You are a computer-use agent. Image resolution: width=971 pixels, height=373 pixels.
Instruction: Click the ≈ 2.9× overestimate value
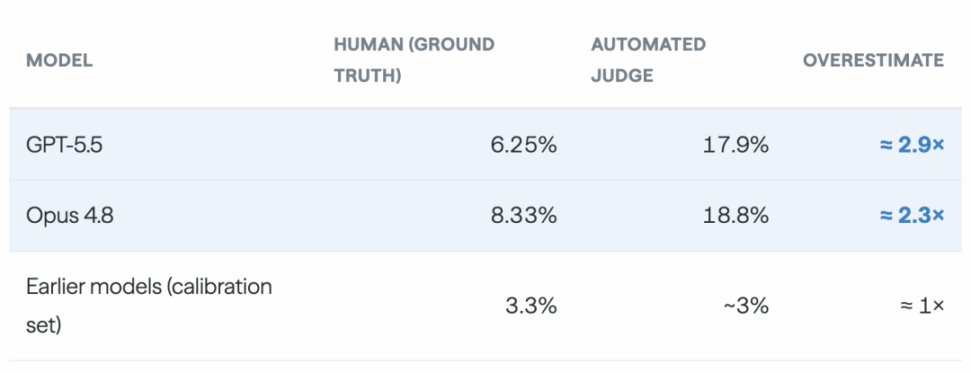(913, 146)
